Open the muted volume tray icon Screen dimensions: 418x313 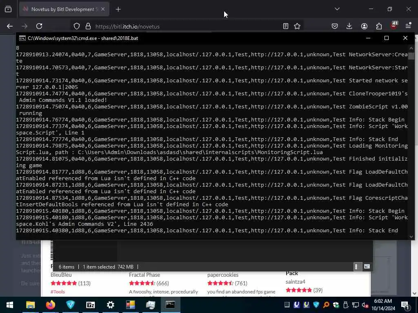365,305
